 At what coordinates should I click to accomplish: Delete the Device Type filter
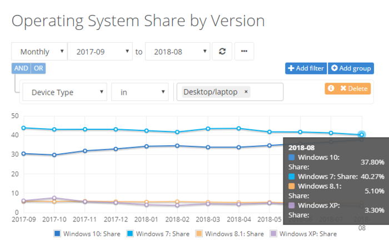pyautogui.click(x=352, y=88)
